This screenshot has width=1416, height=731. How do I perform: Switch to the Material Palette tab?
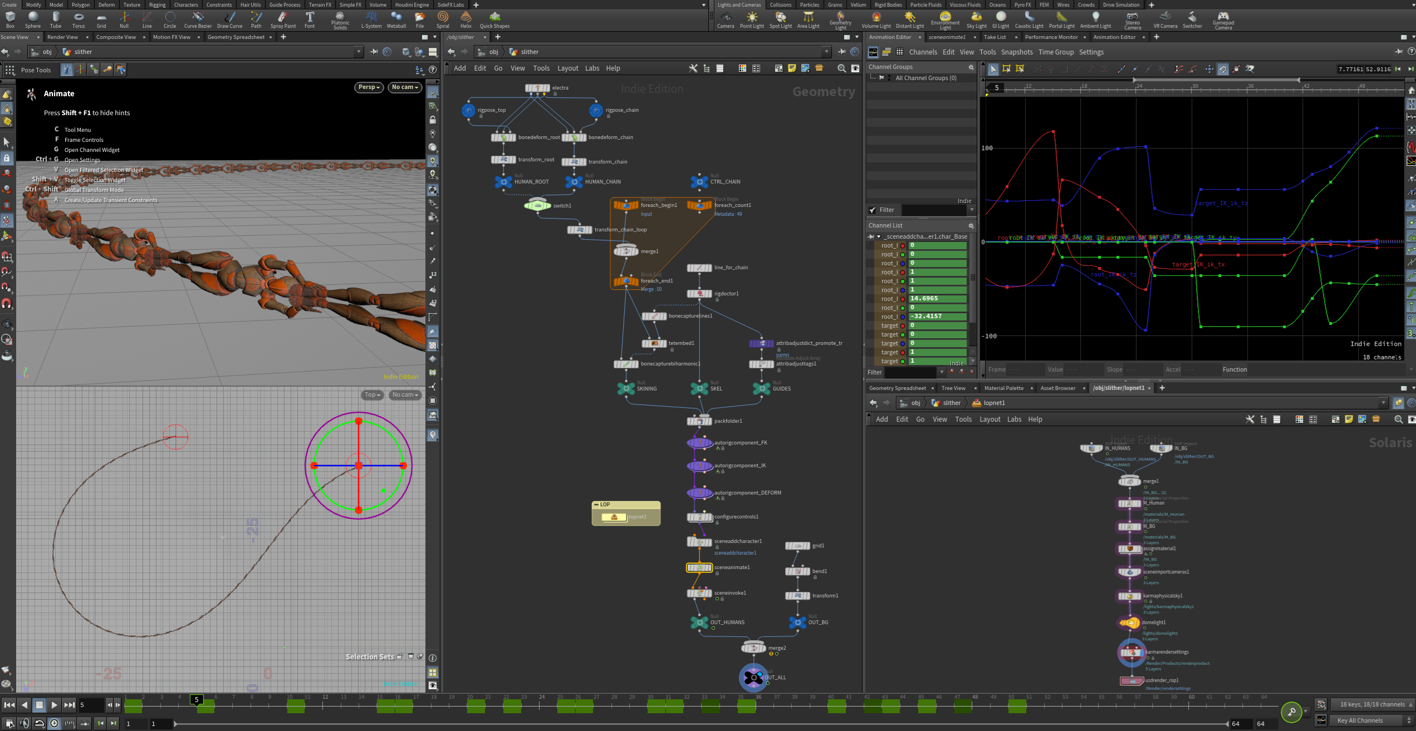(1003, 388)
